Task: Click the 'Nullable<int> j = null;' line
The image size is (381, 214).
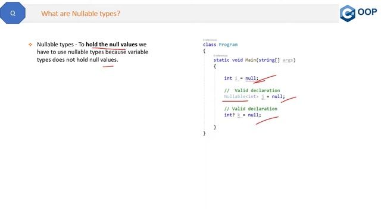Action: click(x=254, y=96)
